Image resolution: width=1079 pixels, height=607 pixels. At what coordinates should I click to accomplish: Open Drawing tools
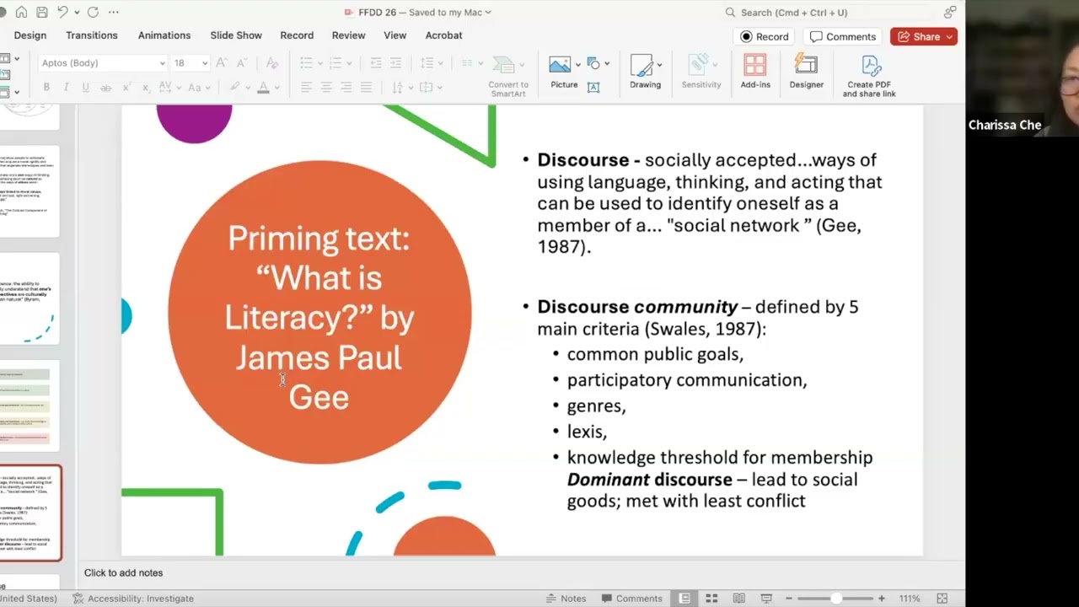(x=645, y=73)
